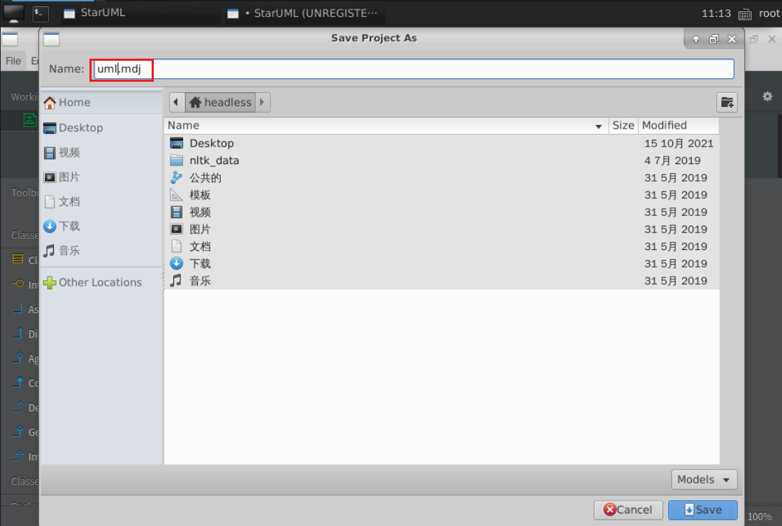Select the nltk_data folder row
This screenshot has height=526, width=782.
[x=442, y=161]
